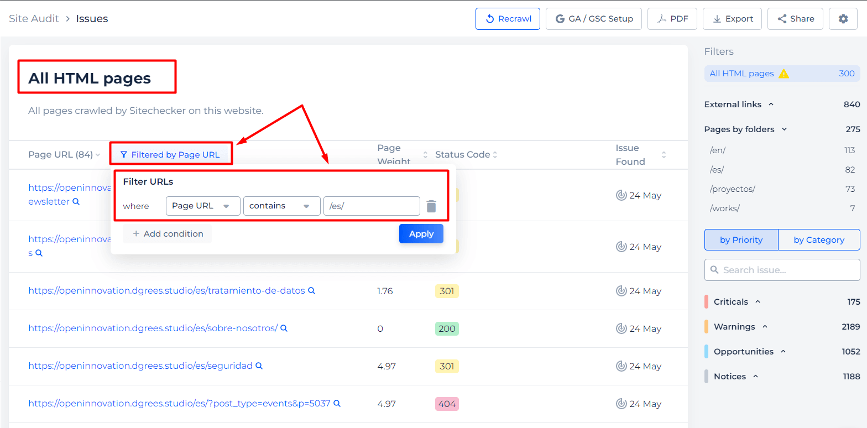Image resolution: width=867 pixels, height=428 pixels.
Task: Share the audit report
Action: [x=795, y=19]
